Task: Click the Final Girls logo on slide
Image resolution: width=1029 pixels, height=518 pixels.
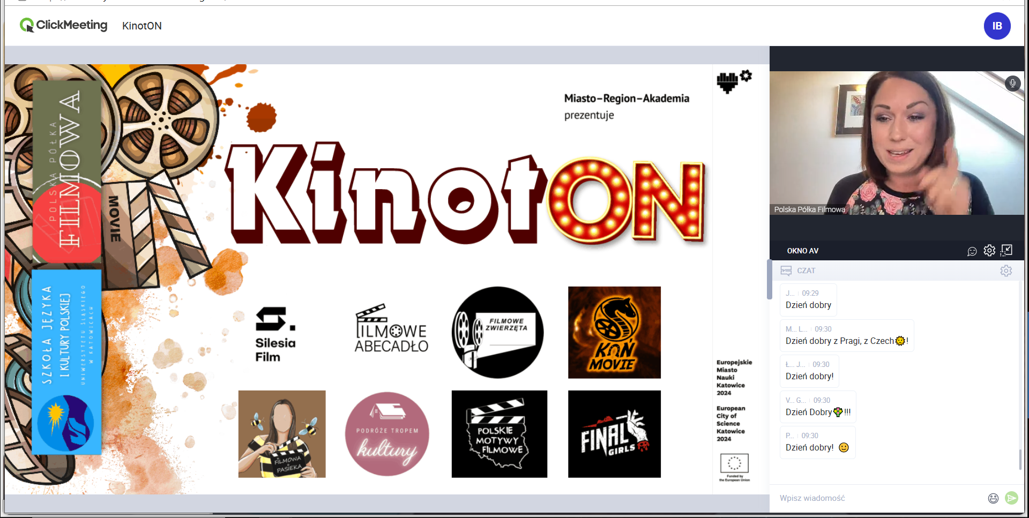Action: click(614, 434)
